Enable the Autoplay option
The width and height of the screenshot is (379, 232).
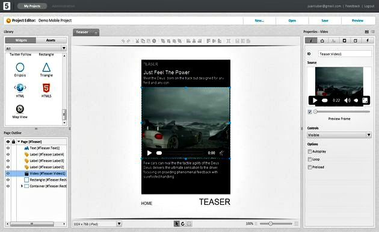click(310, 151)
